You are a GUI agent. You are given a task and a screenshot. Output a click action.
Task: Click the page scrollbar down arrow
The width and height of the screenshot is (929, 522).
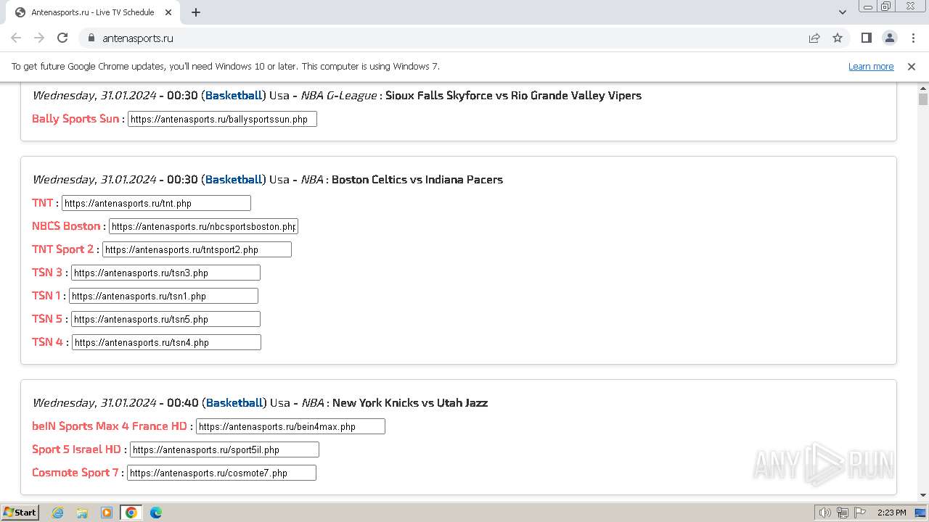(923, 496)
